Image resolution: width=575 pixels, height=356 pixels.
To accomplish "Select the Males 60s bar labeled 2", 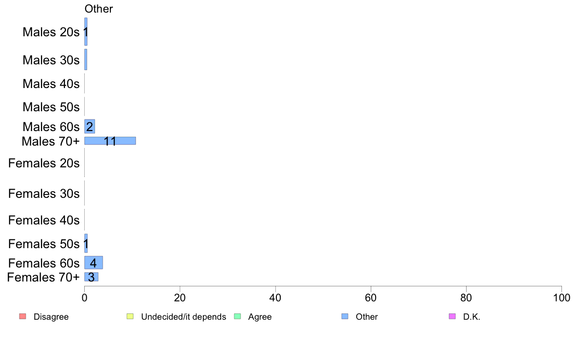I will point(90,127).
